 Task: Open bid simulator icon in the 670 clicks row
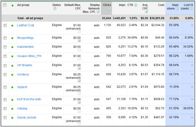pyautogui.click(x=79, y=68)
